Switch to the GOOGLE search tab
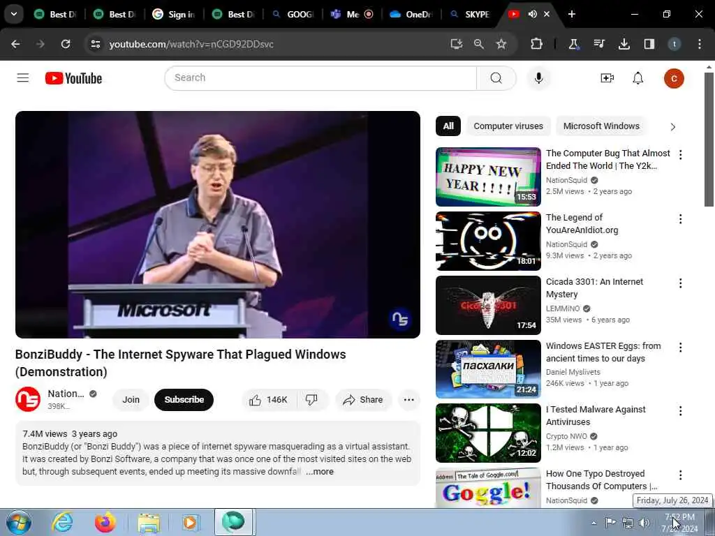Viewport: 715px width, 536px height. point(293,14)
